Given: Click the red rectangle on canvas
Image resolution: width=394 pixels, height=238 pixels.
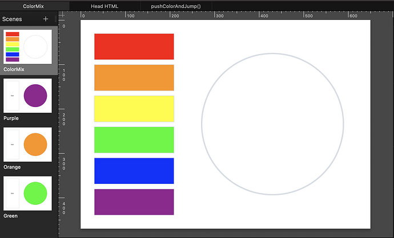Looking at the screenshot, I should tap(134, 47).
